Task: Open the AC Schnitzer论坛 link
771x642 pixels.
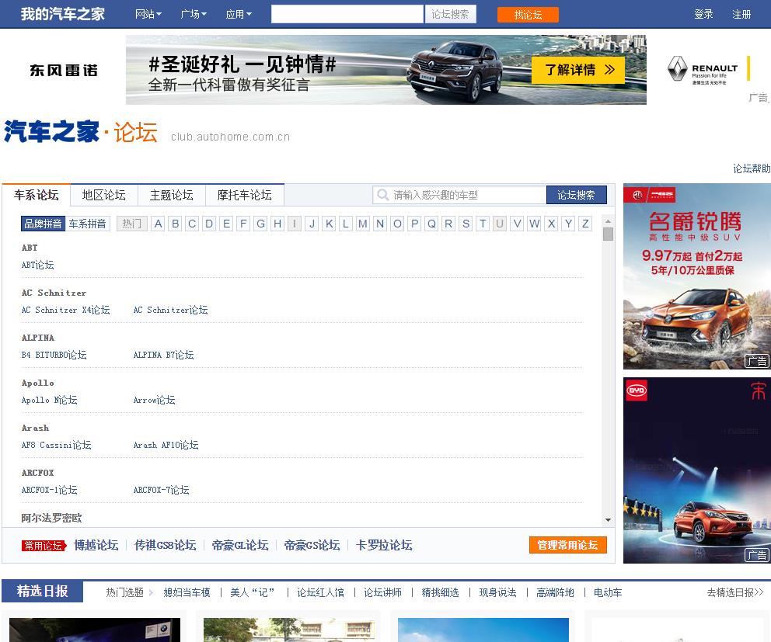Action: tap(171, 310)
